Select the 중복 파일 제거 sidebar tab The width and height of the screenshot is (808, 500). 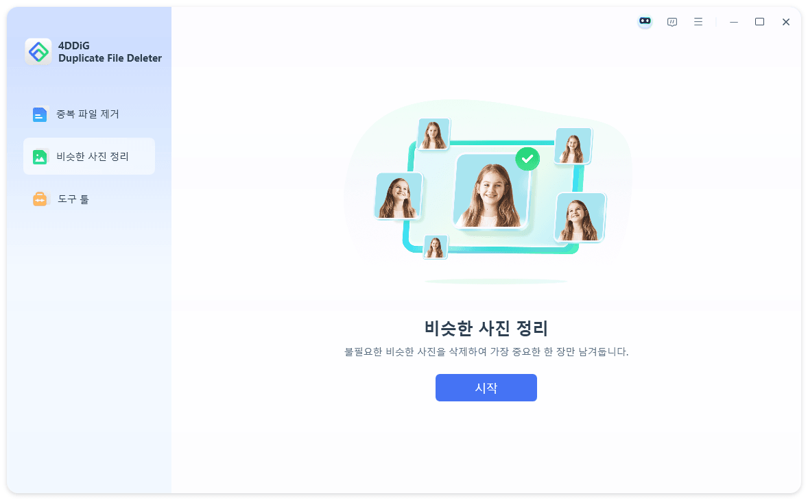88,114
